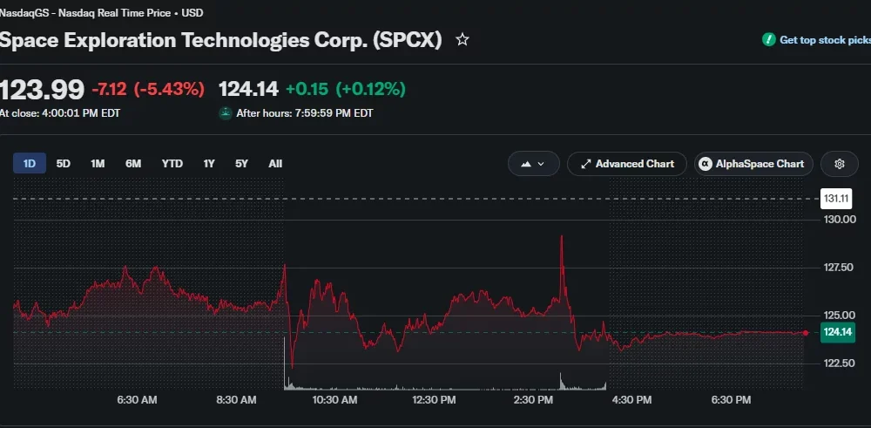
Task: Click the After hours 7:59:59 PM EDT text
Action: pyautogui.click(x=304, y=113)
